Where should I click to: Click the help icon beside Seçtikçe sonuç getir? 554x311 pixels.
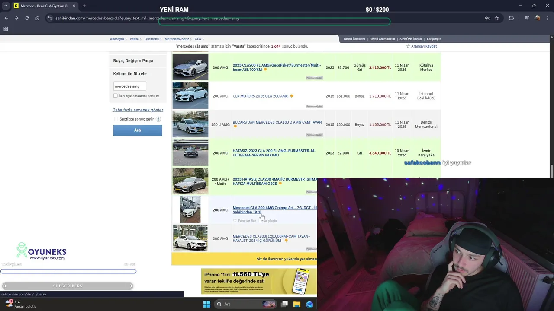click(x=158, y=119)
